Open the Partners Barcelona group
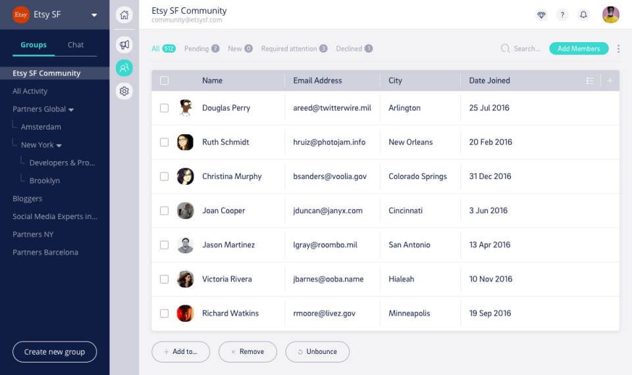 [x=45, y=252]
